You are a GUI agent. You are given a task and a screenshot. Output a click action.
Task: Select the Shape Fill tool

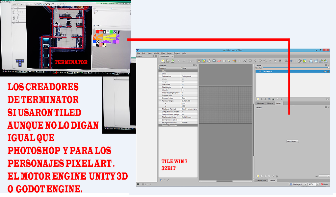tap(214, 61)
